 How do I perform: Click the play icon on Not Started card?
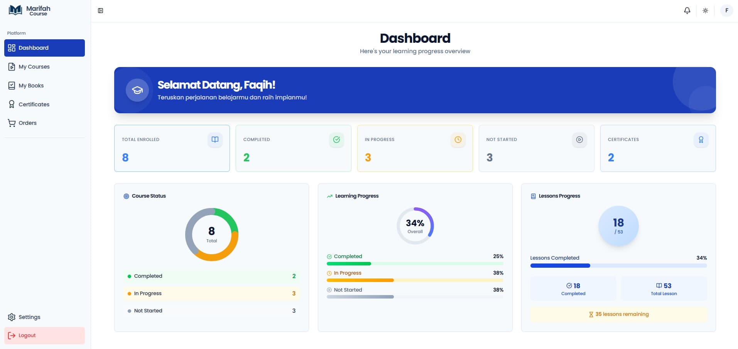pyautogui.click(x=579, y=139)
